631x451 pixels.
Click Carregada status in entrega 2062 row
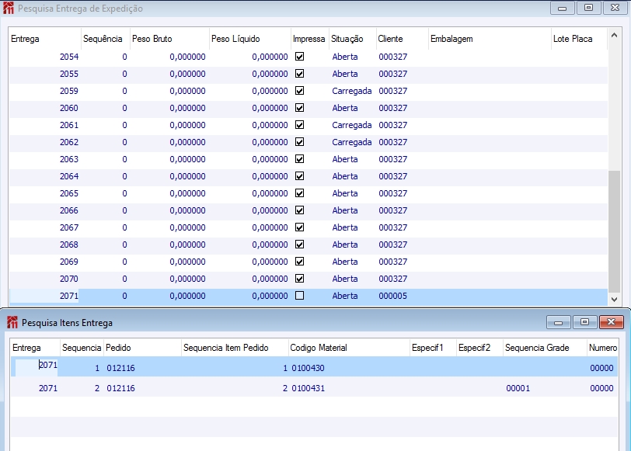click(352, 142)
